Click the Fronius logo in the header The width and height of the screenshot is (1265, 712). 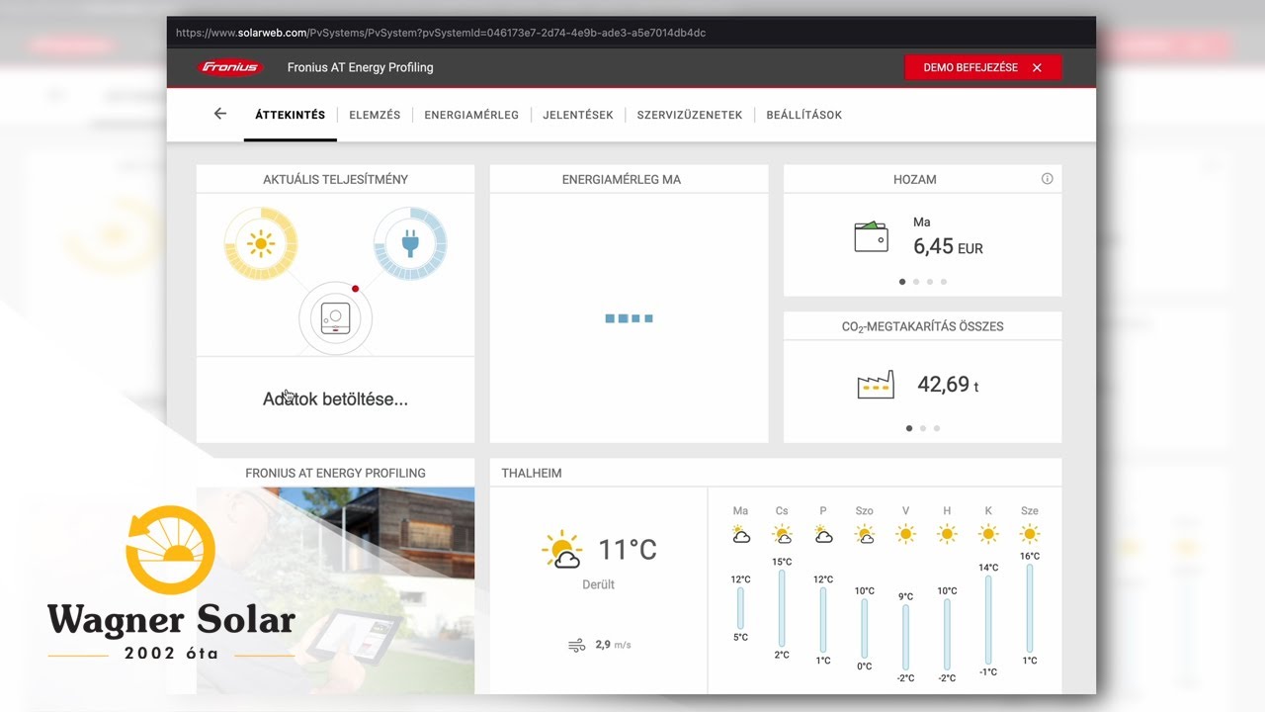230,67
